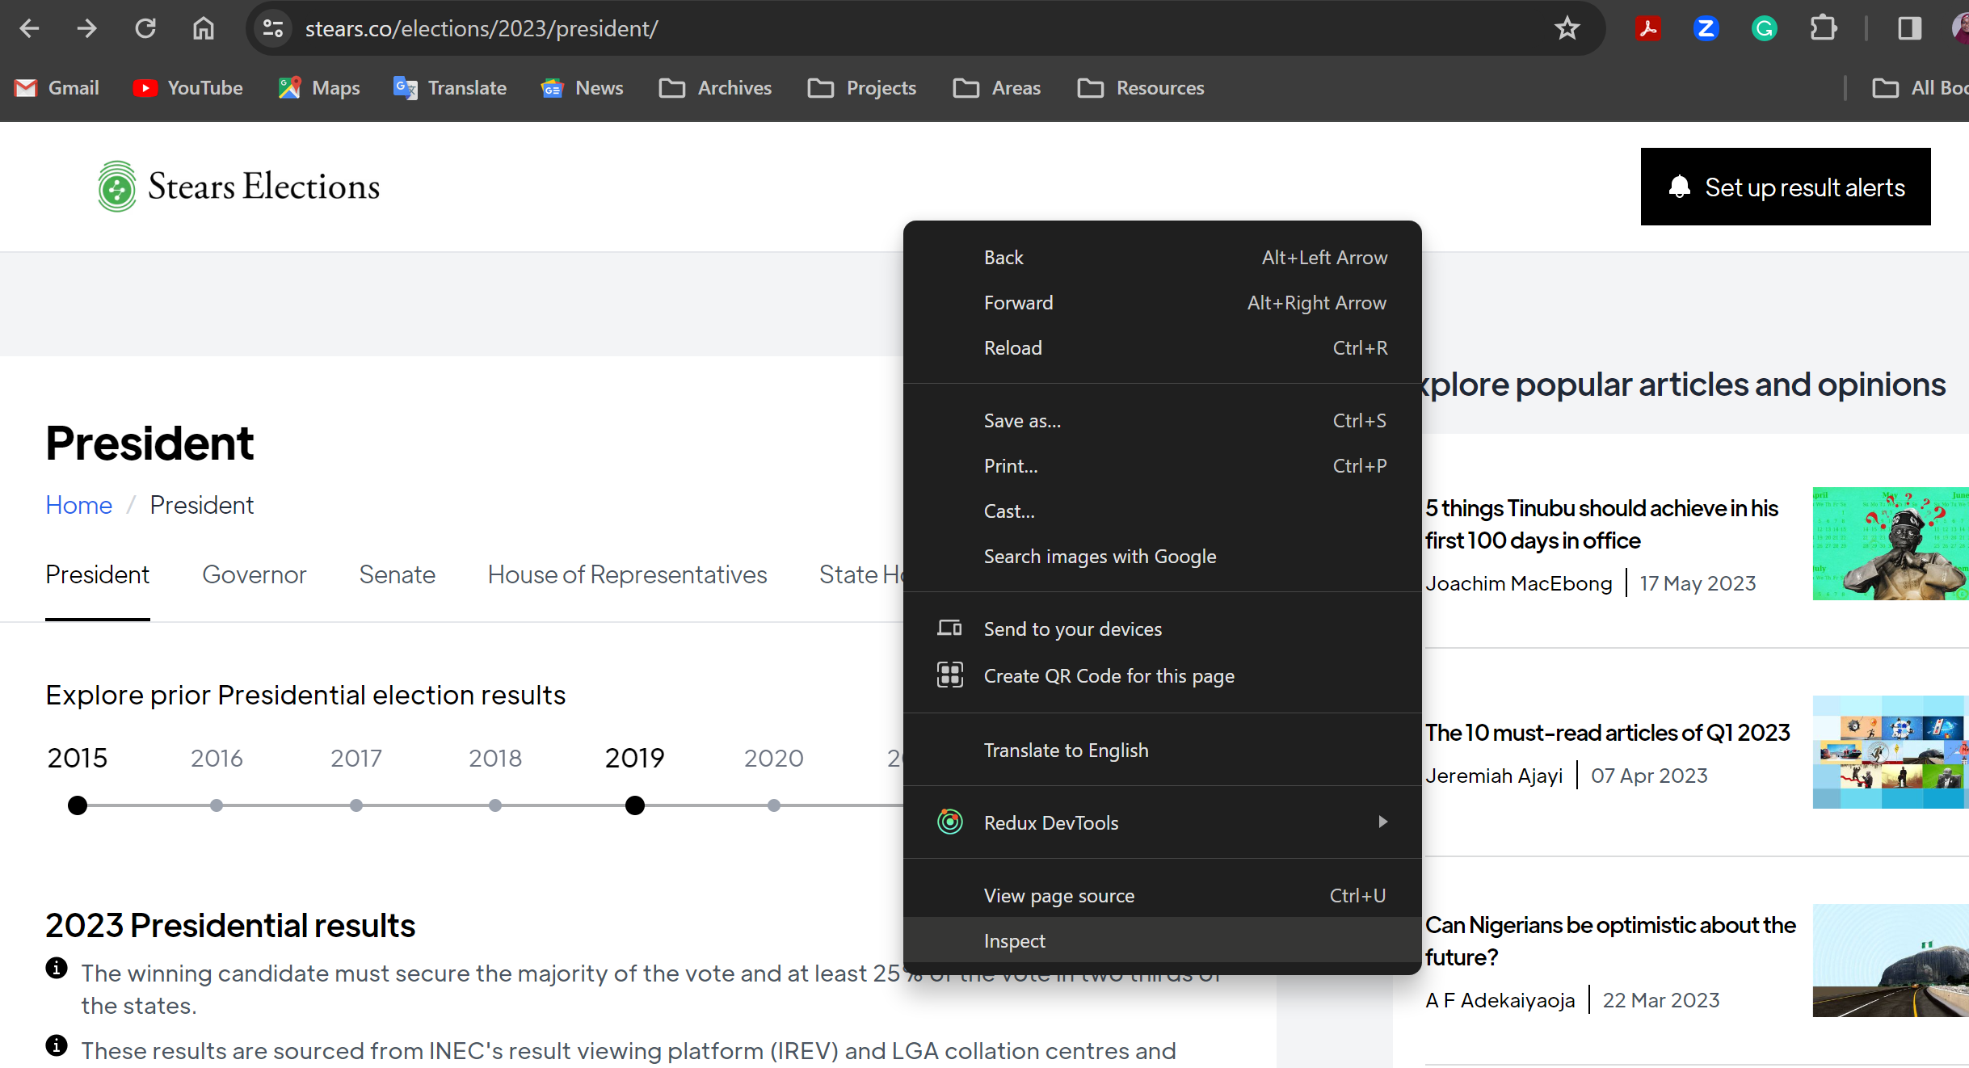Image resolution: width=1969 pixels, height=1068 pixels.
Task: Select the 2019 point on the election timeline
Action: point(635,805)
